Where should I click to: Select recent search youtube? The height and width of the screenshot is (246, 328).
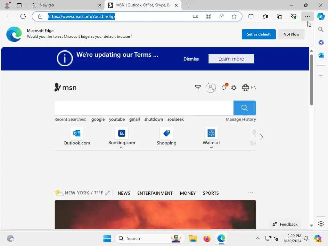(117, 119)
